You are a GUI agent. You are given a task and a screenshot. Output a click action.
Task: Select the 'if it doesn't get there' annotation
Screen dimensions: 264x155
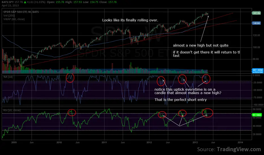(x=206, y=54)
